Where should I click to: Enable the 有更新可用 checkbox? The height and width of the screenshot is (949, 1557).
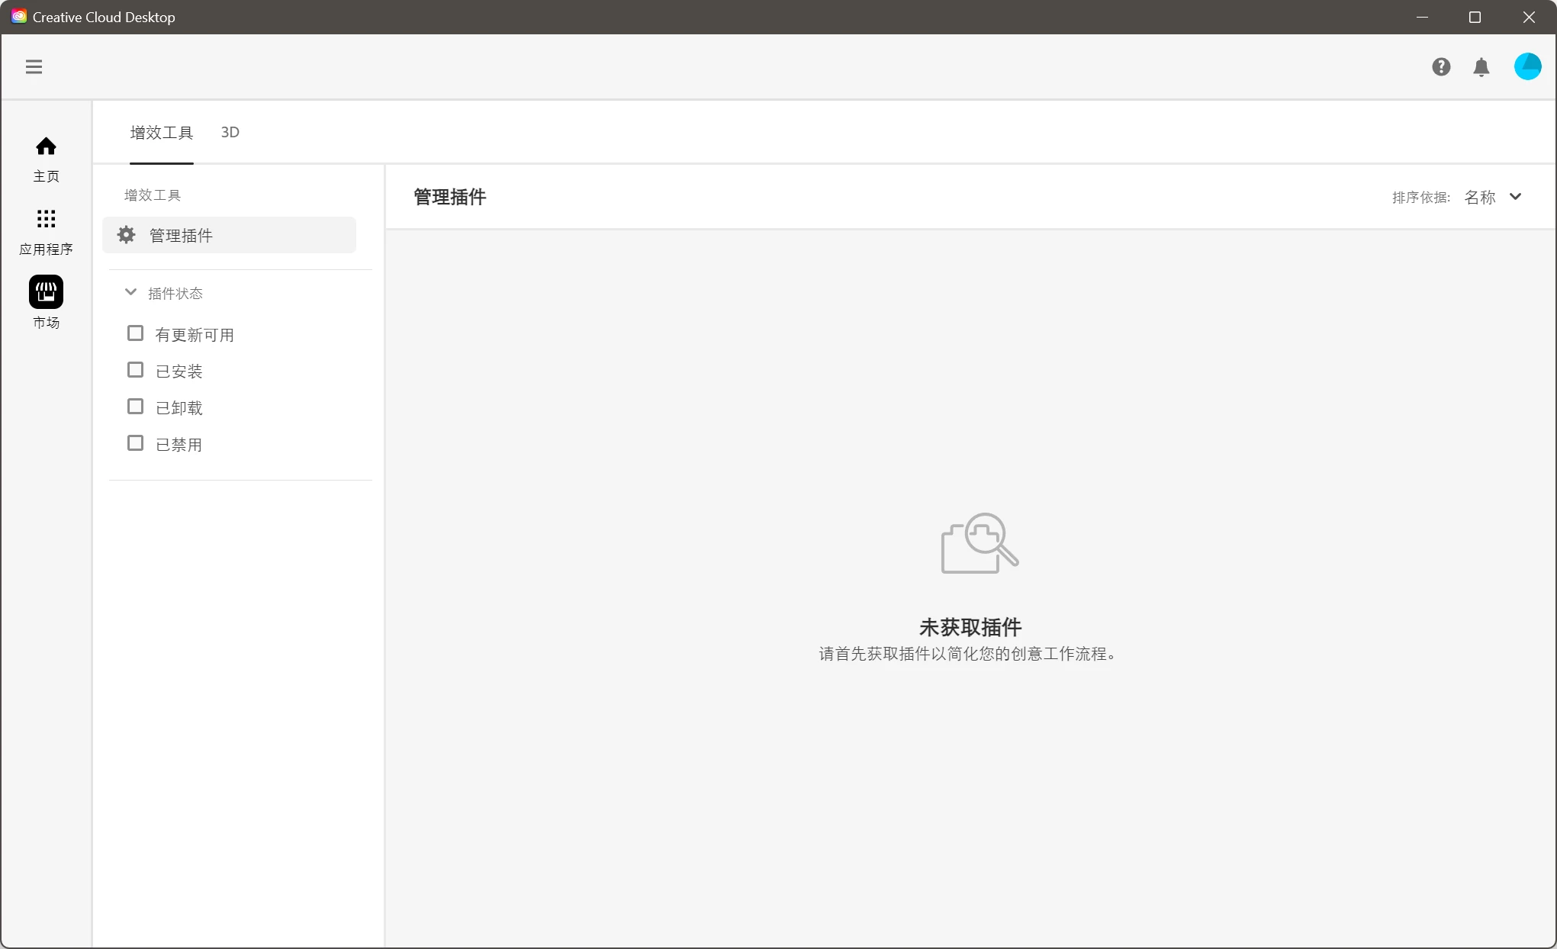[136, 333]
